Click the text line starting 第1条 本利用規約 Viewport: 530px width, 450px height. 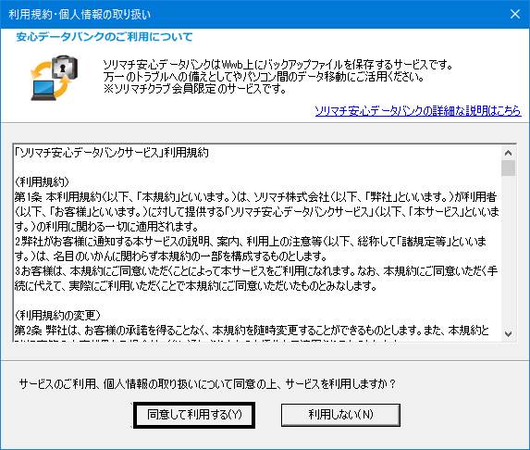(255, 196)
